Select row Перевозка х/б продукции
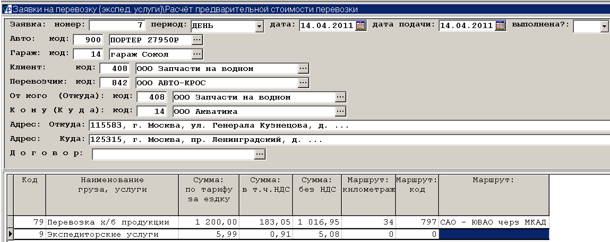This screenshot has height=242, width=610. coord(111,222)
